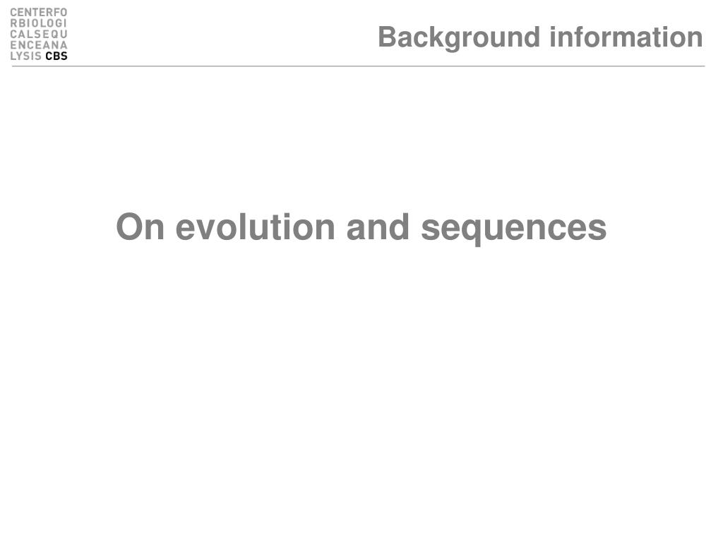Click the word 'sequences' in main heading
The width and height of the screenshot is (723, 542).
click(514, 229)
